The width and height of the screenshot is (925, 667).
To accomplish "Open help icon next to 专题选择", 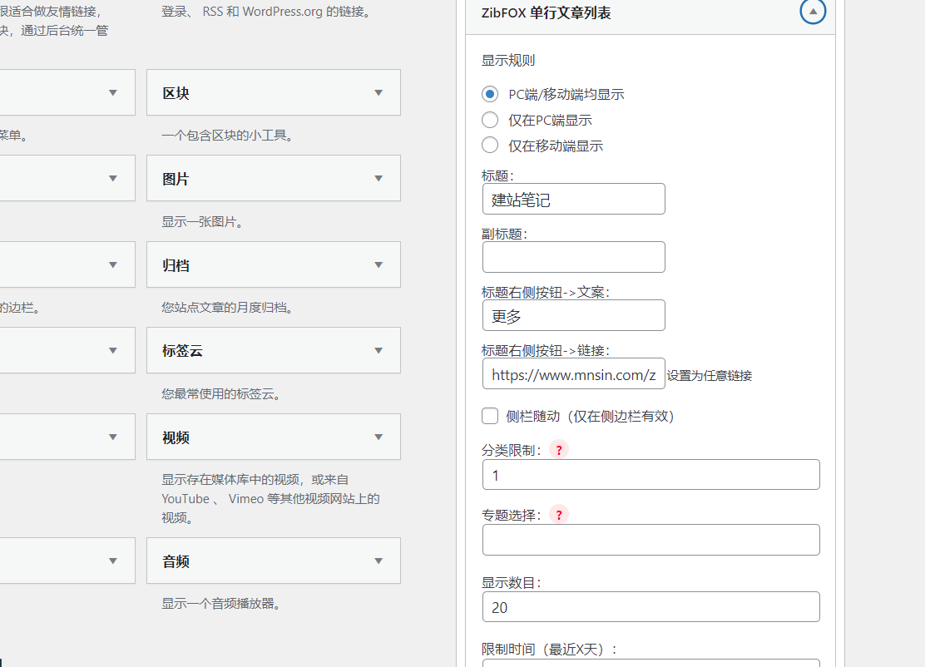I will [x=559, y=514].
